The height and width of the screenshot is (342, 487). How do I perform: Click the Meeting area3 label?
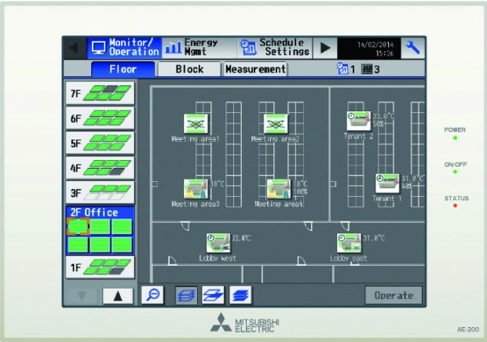(196, 204)
